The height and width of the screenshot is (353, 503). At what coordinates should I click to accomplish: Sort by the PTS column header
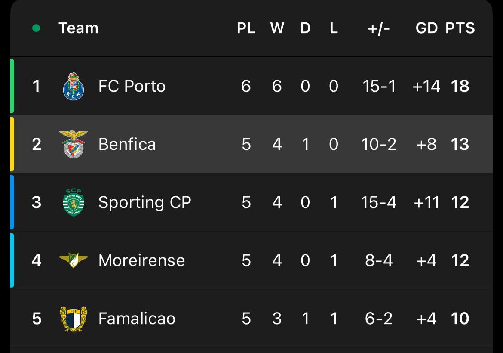[460, 28]
